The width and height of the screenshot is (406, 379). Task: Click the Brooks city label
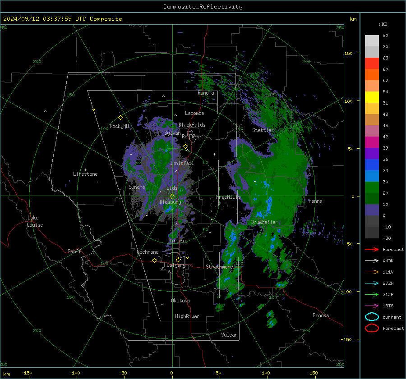(x=321, y=315)
